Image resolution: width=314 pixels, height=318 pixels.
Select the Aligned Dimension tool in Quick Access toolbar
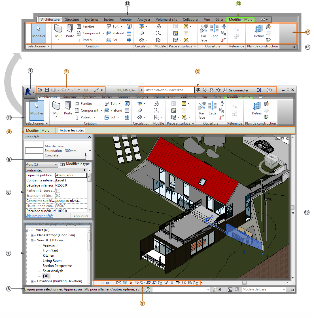click(96, 90)
